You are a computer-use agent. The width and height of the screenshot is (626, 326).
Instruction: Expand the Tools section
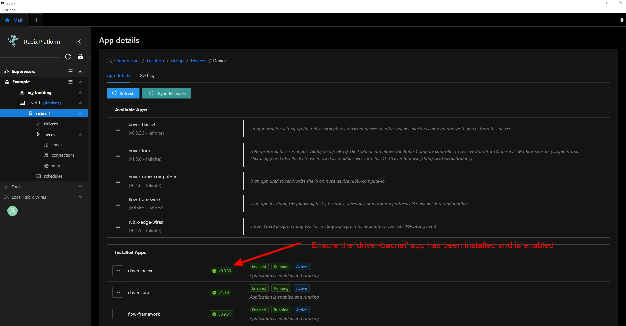80,187
